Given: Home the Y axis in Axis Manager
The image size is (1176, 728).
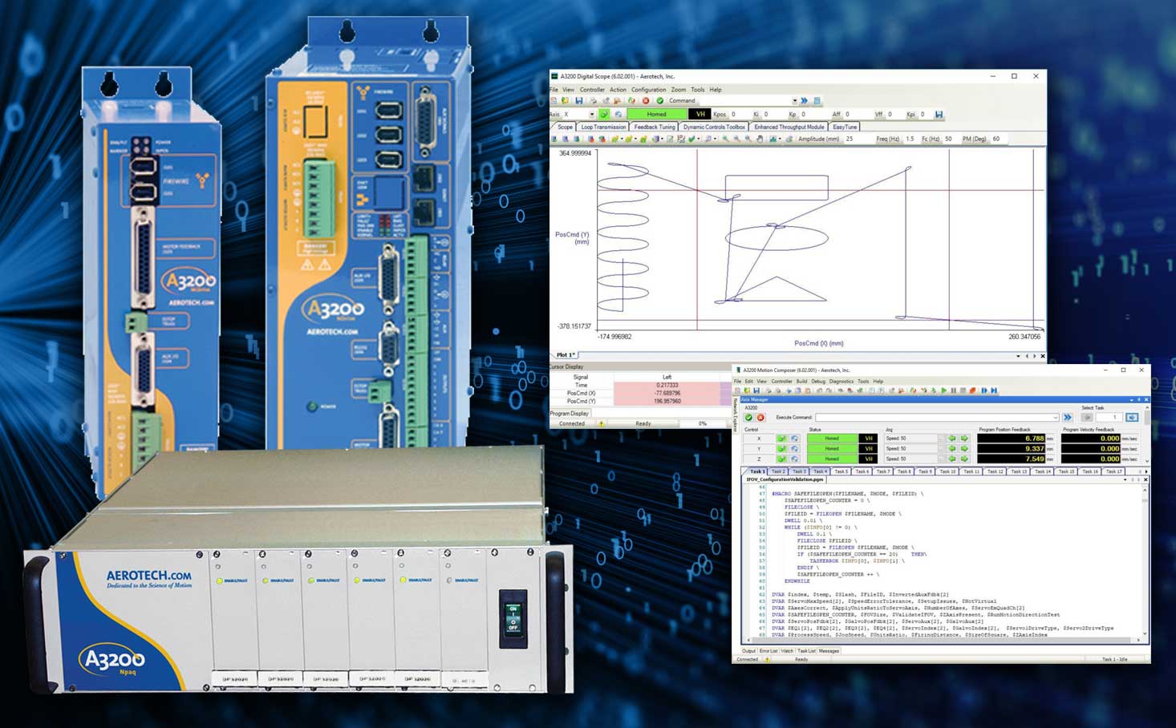Looking at the screenshot, I should pyautogui.click(x=794, y=449).
